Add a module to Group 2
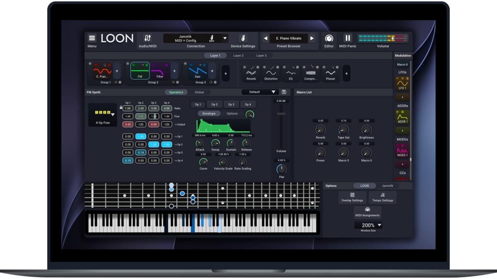This screenshot has height=279, width=497. click(x=174, y=71)
